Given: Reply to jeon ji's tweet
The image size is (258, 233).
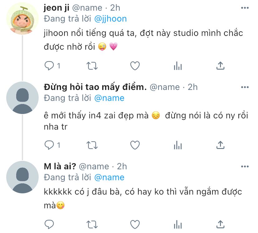Looking at the screenshot, I should pos(50,66).
